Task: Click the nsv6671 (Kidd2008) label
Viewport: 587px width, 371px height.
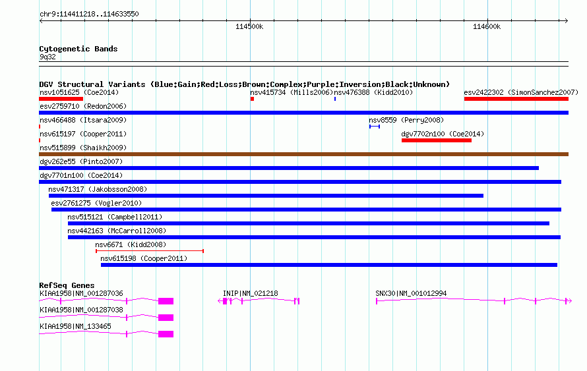Action: (x=131, y=244)
